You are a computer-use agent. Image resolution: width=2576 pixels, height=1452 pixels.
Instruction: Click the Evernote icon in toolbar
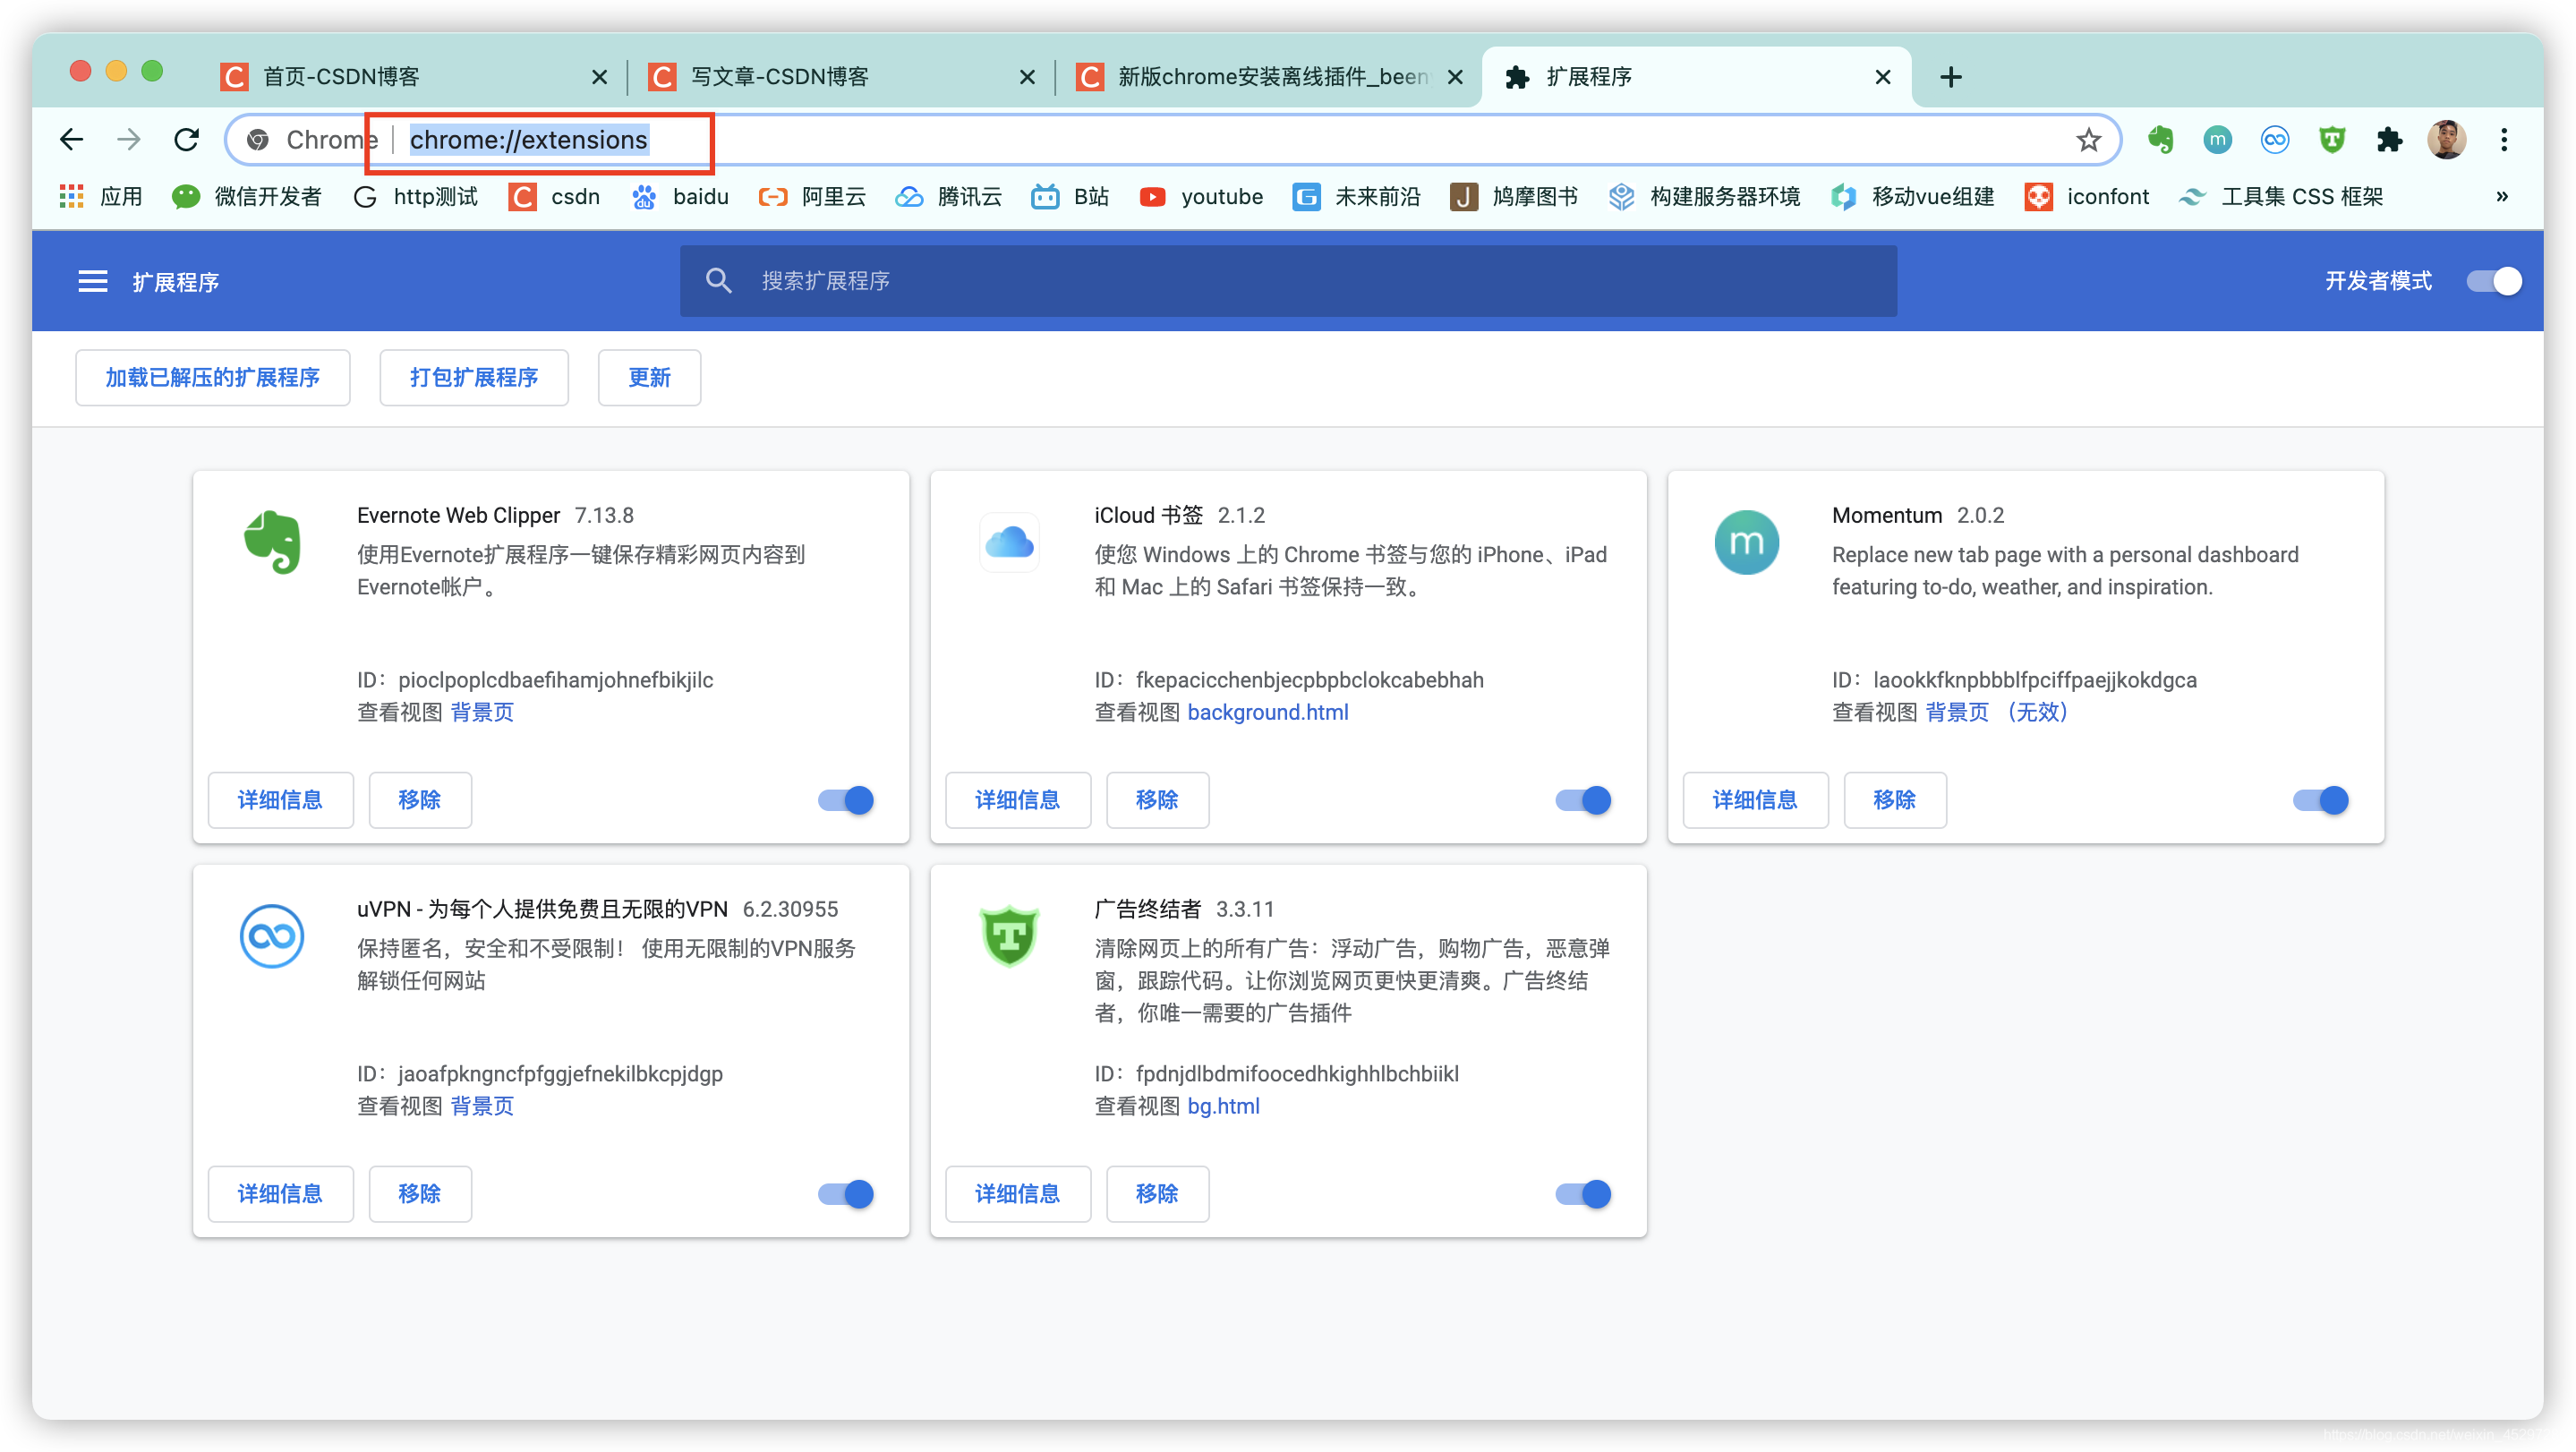coord(2160,140)
